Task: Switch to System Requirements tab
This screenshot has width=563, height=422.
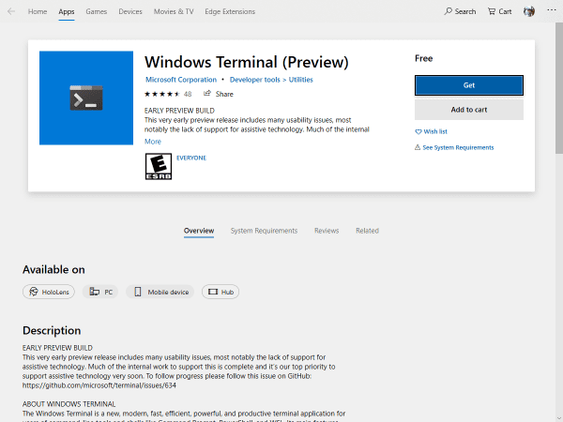Action: pos(264,231)
